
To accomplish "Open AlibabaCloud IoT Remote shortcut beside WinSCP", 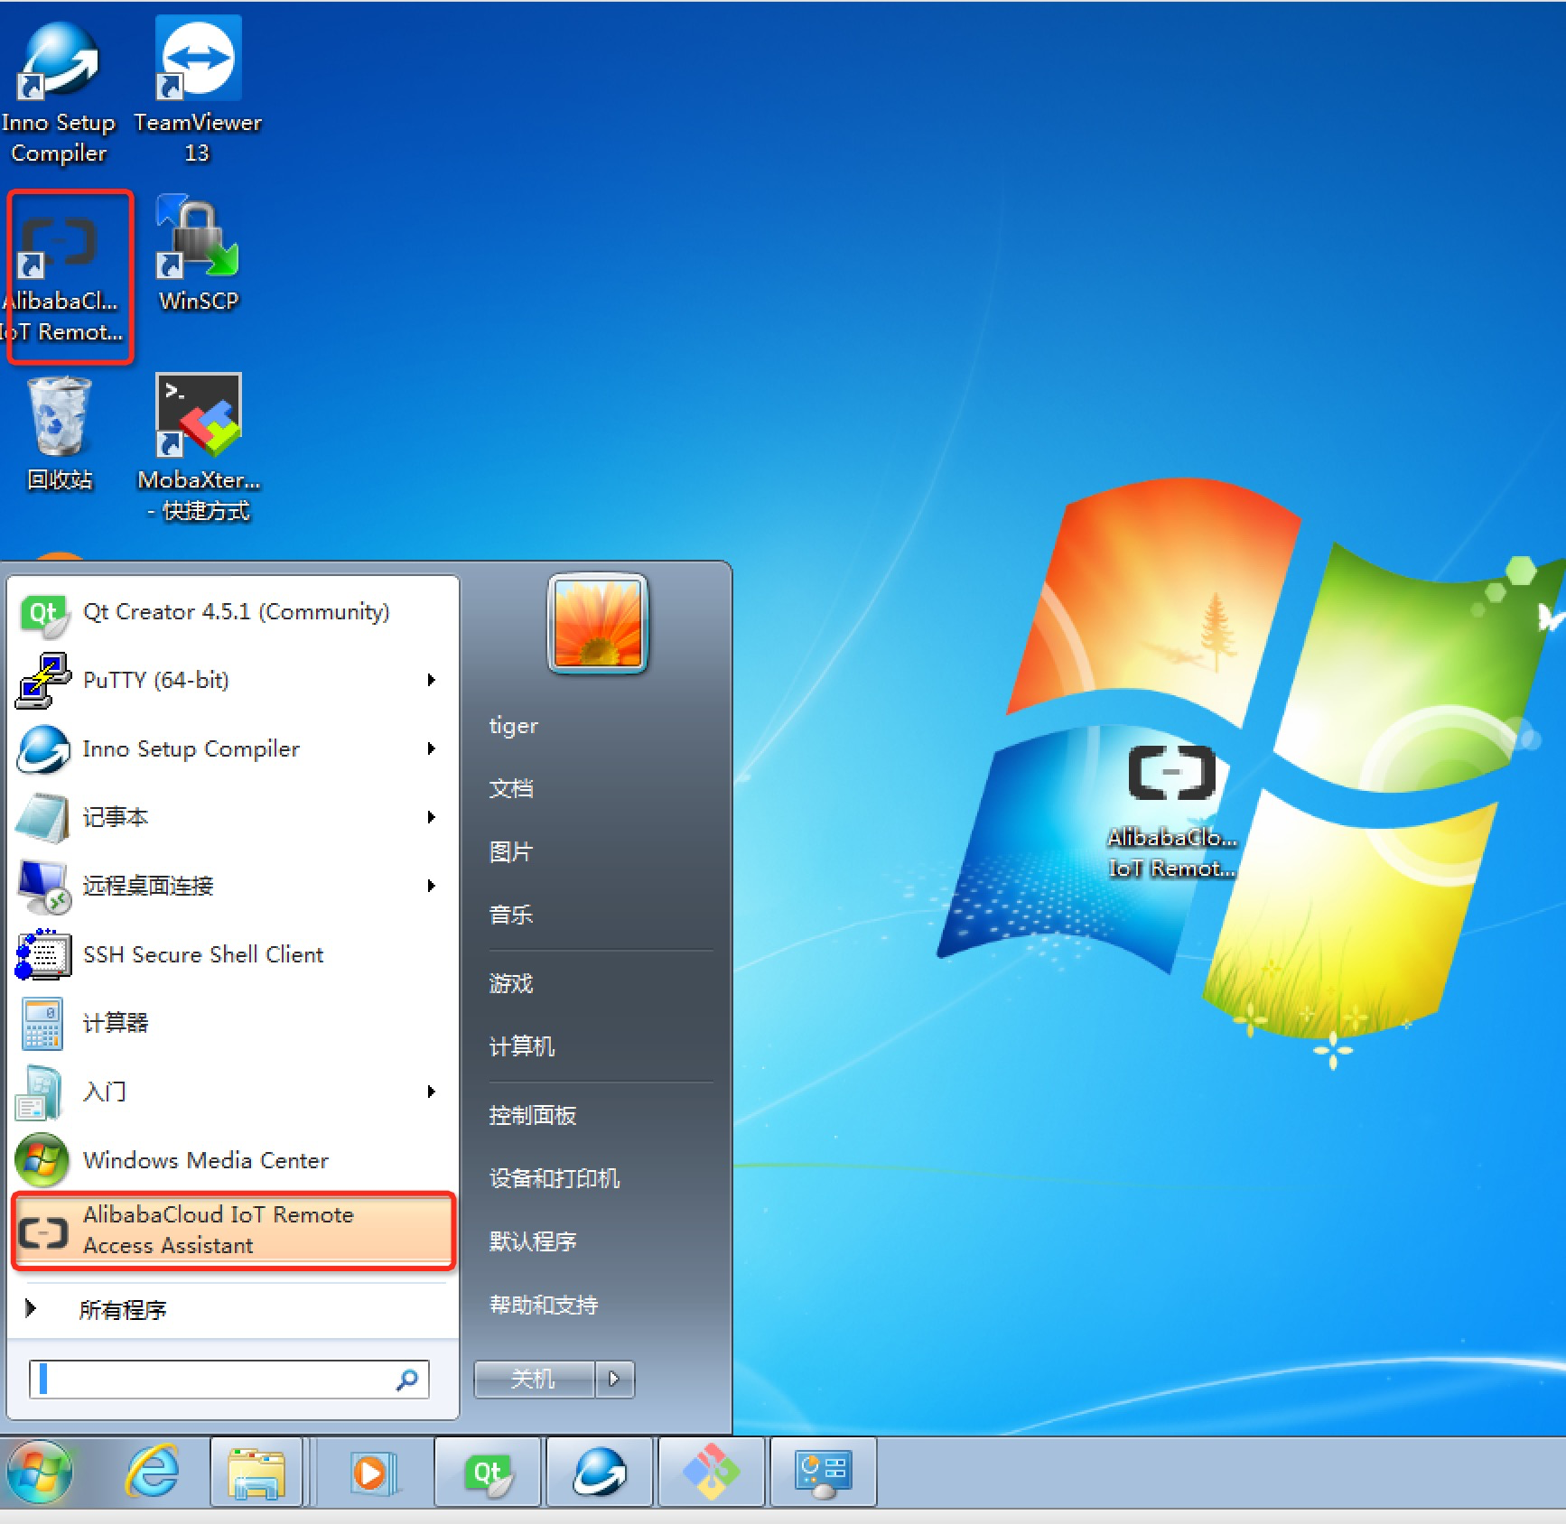I will [x=63, y=274].
